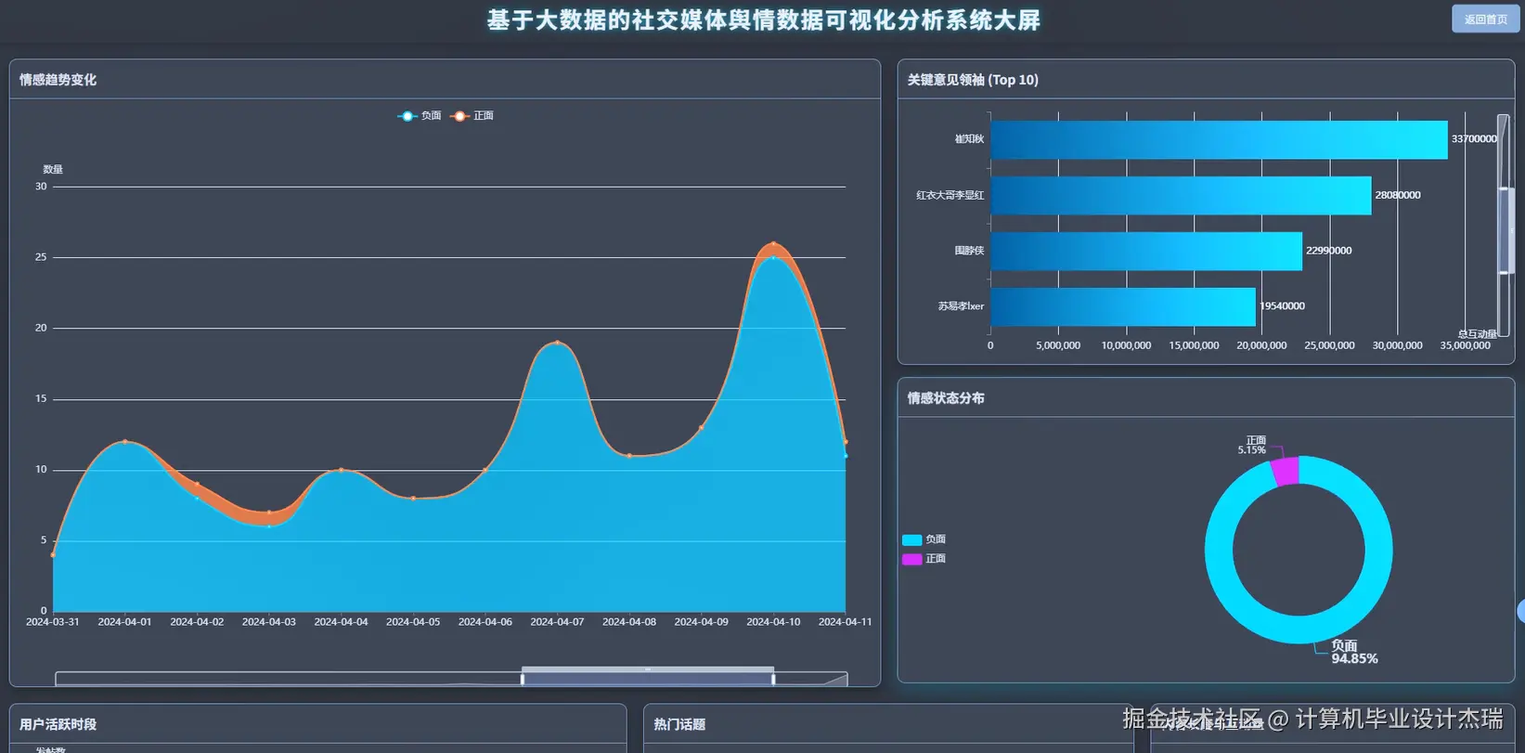
Task: Click the peak data point at 2024-04-10
Action: (x=773, y=243)
